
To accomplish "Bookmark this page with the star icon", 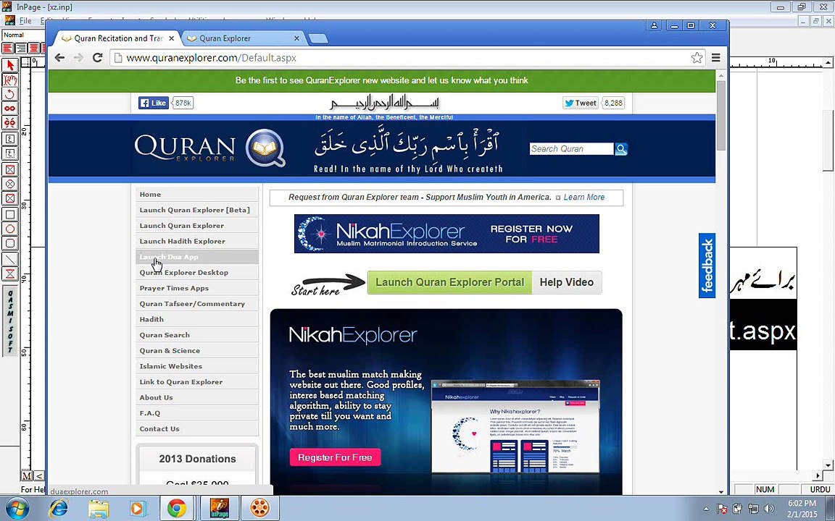I will pyautogui.click(x=697, y=57).
